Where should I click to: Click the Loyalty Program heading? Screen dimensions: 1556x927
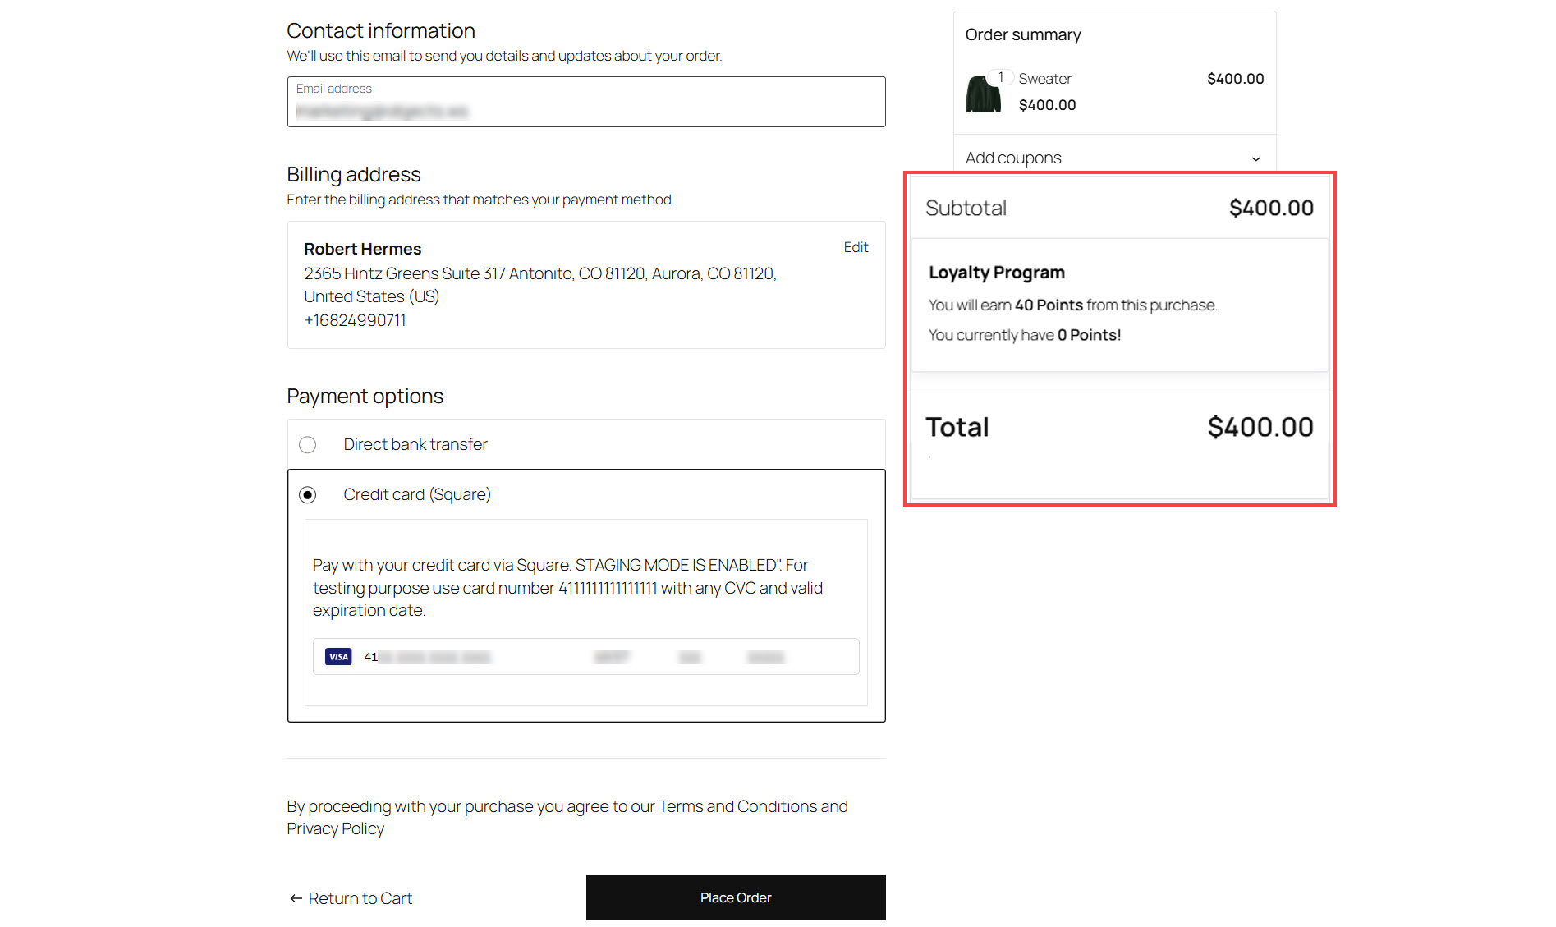click(996, 273)
